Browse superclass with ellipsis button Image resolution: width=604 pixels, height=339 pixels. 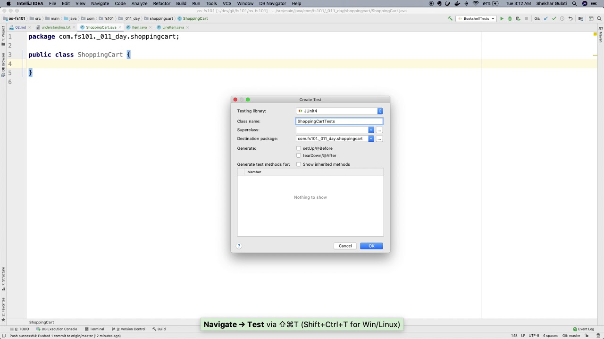pos(379,130)
